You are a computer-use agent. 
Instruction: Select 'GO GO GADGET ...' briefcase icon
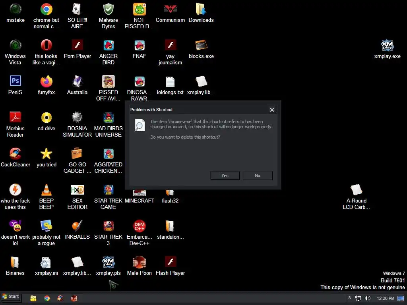tap(77, 160)
